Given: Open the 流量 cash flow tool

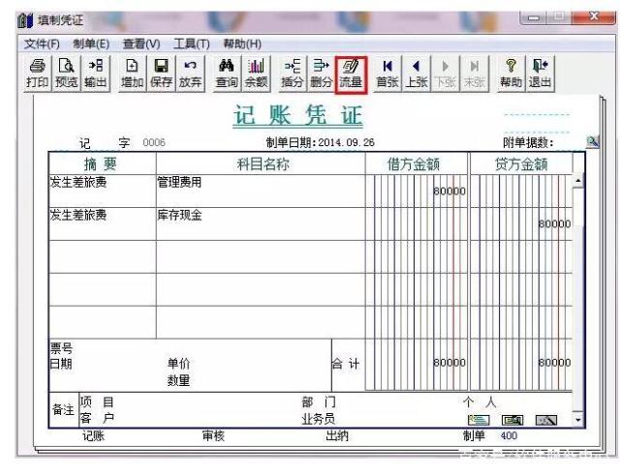Looking at the screenshot, I should [x=351, y=74].
